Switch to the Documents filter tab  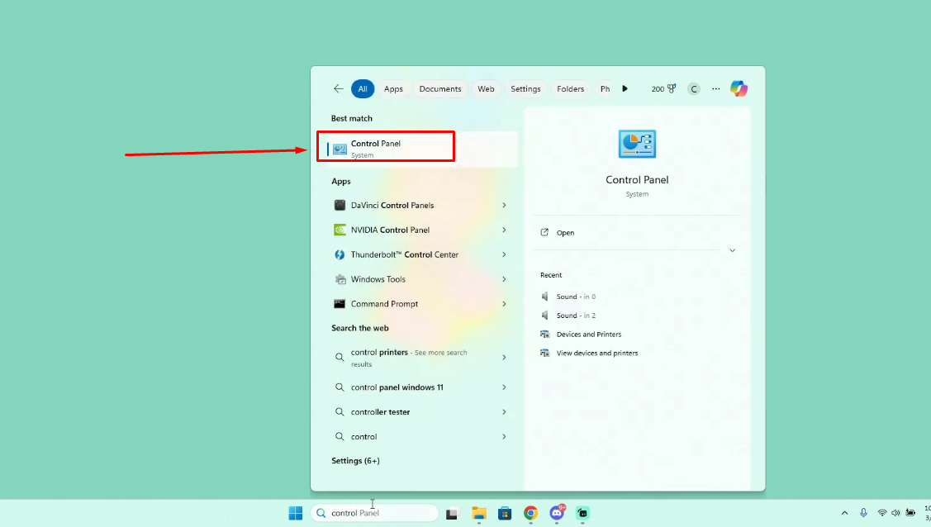coord(440,89)
